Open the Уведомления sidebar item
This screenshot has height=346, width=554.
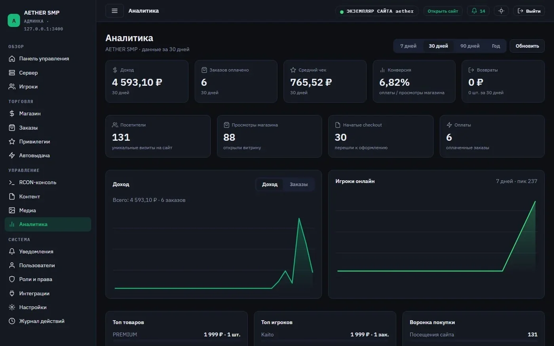pos(48,251)
